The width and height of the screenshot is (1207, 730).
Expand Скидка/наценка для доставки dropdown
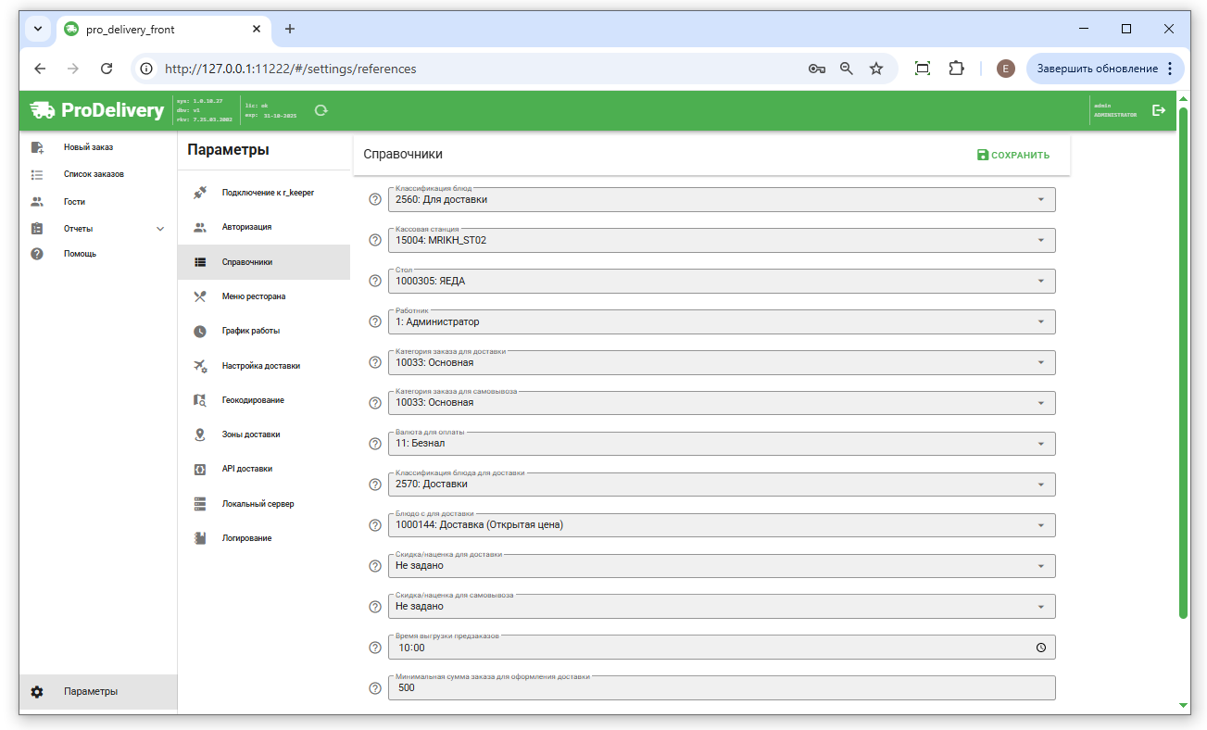[x=721, y=566]
